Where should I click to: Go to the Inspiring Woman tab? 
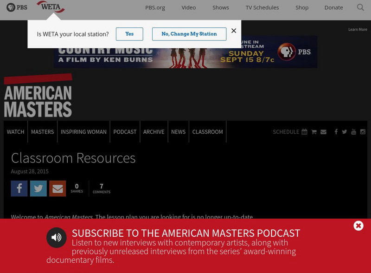(x=83, y=132)
